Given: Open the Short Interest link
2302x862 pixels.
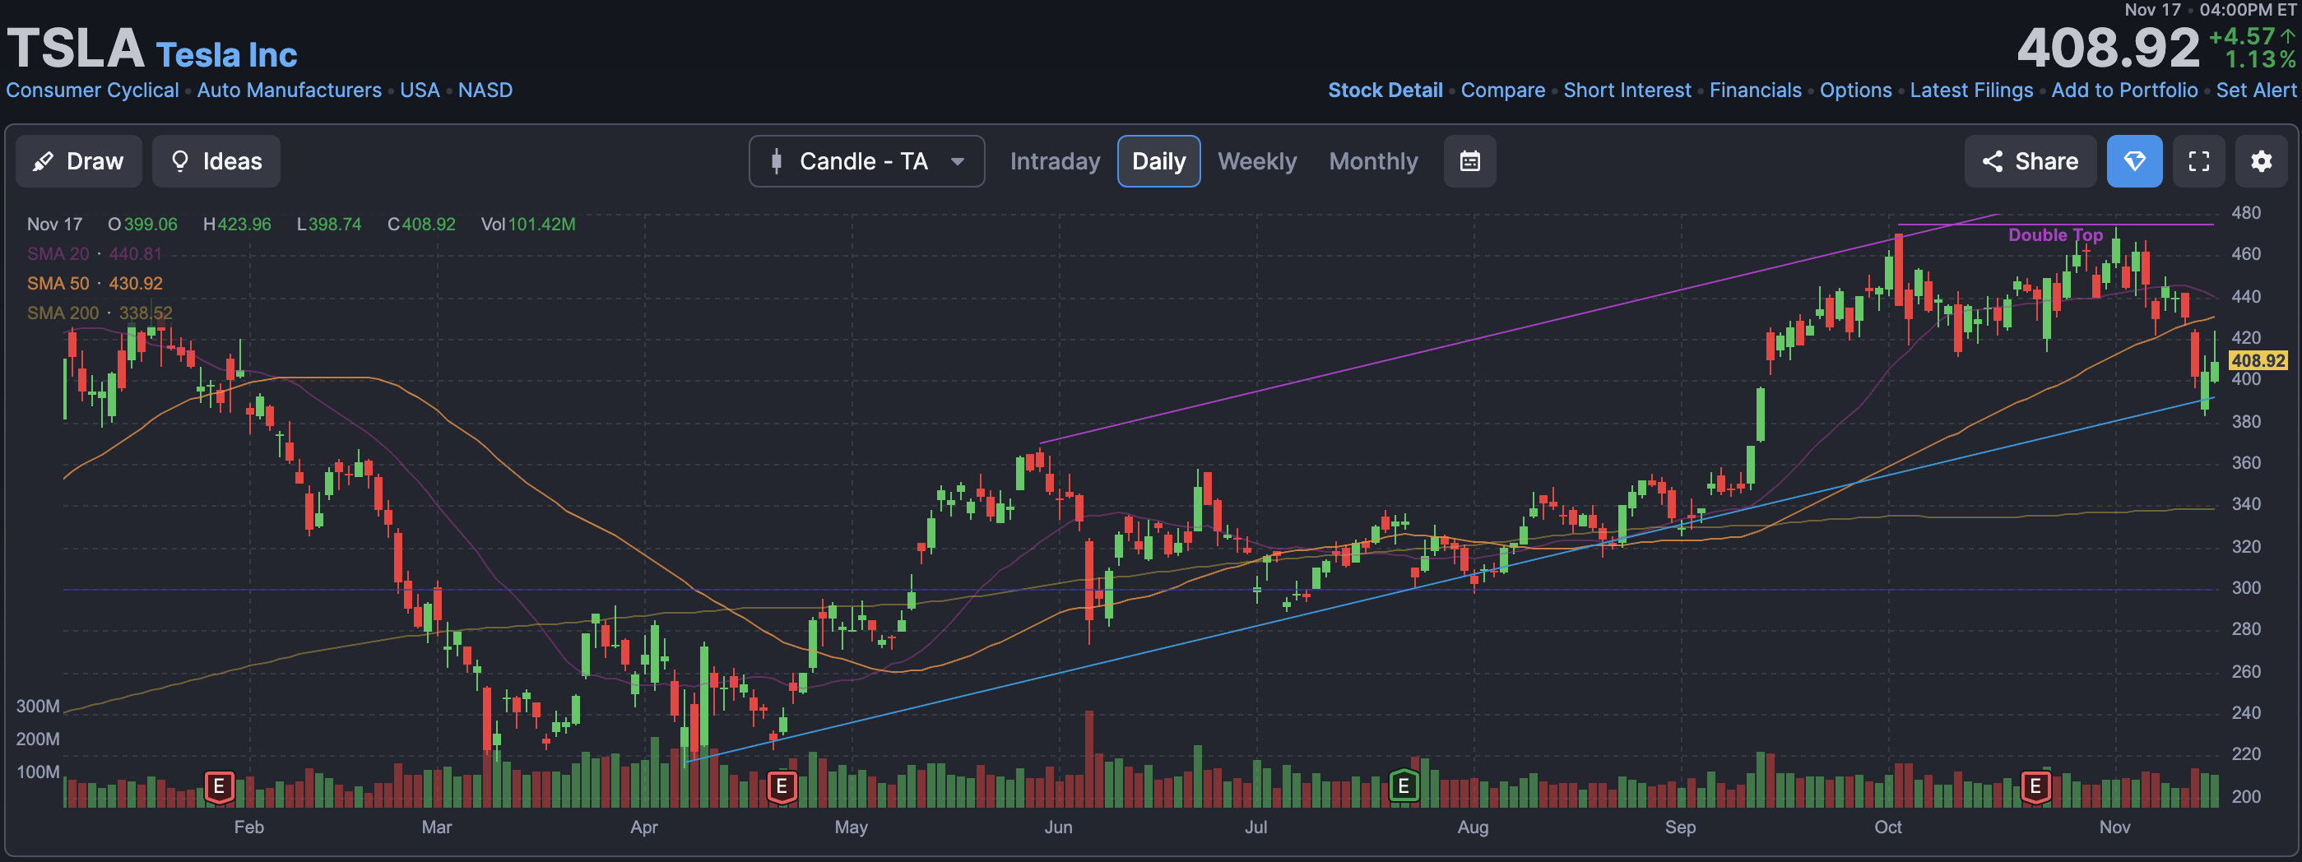Looking at the screenshot, I should click(x=1627, y=90).
